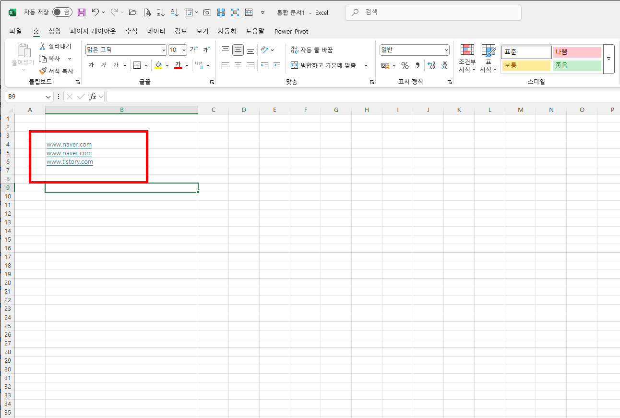Switch to the 삽입 tab

(x=55, y=31)
